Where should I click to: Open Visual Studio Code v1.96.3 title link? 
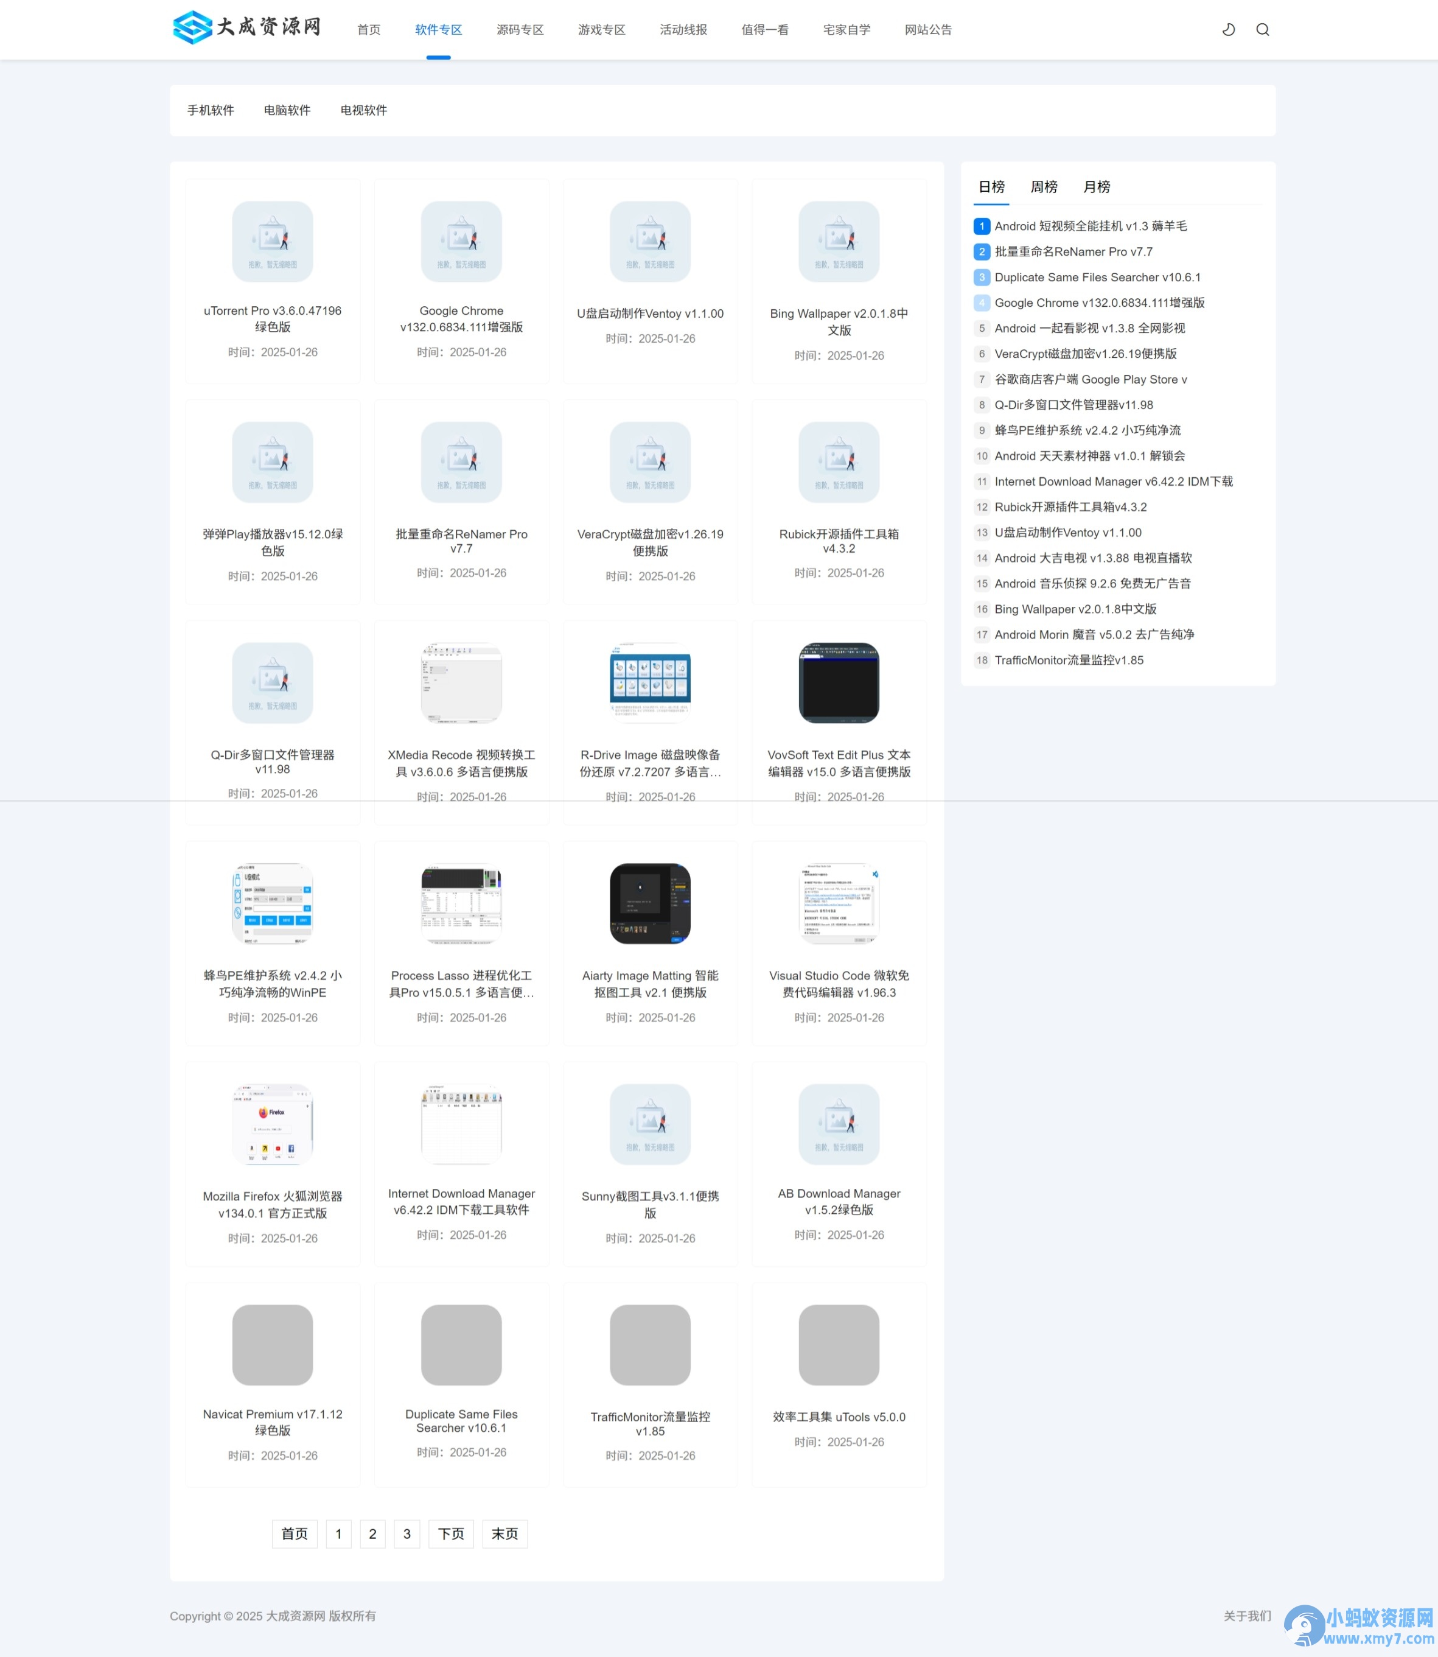[x=839, y=984]
